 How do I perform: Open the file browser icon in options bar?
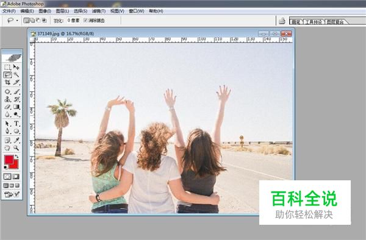(282, 21)
